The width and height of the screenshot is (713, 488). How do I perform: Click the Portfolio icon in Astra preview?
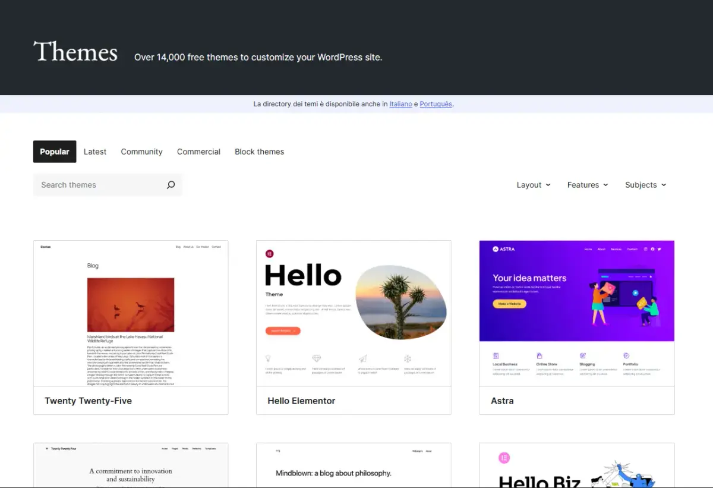pos(626,355)
